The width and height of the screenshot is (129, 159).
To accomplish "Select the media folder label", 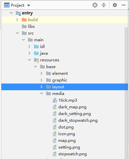I will coord(58,94).
